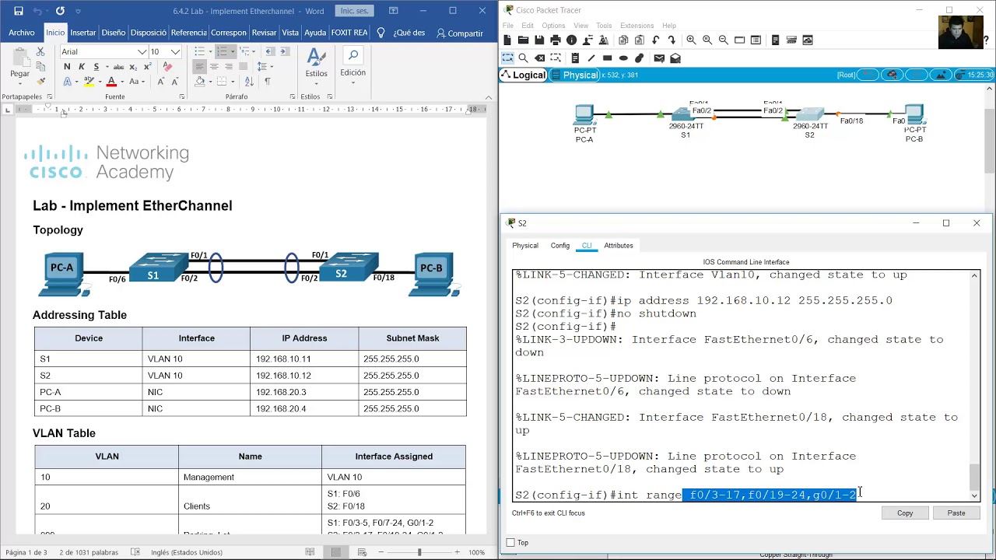Screen dimensions: 996x560
Task: Open Insertar ribbon tab
Action: 83,33
